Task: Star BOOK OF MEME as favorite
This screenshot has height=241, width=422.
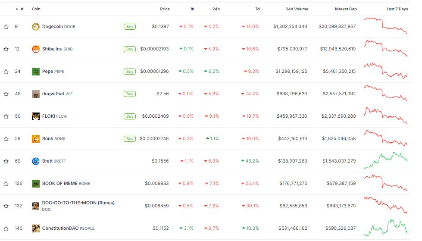Action: click(x=6, y=184)
